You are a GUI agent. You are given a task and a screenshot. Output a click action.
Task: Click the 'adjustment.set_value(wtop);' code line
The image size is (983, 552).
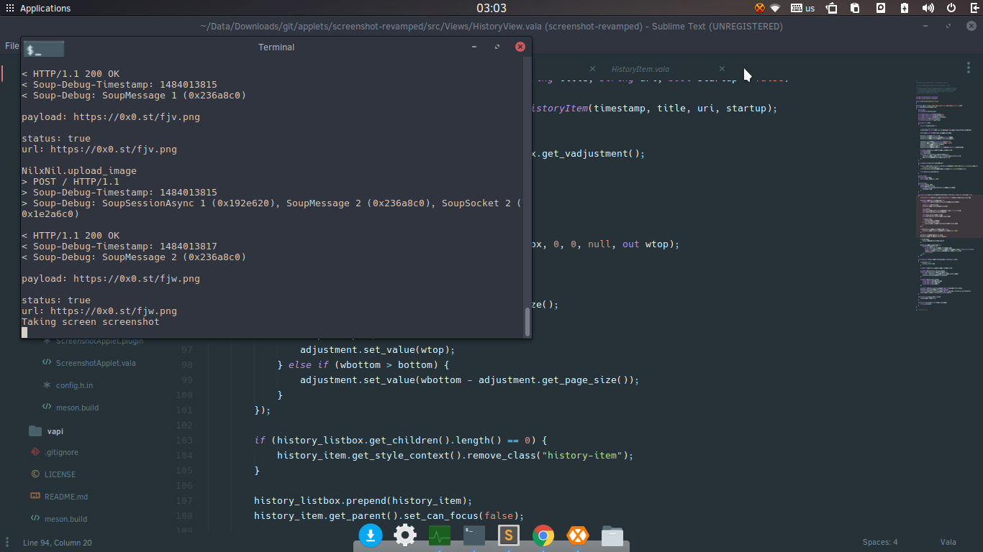point(378,349)
